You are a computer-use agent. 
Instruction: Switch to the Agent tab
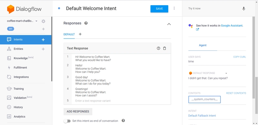coord(203,45)
